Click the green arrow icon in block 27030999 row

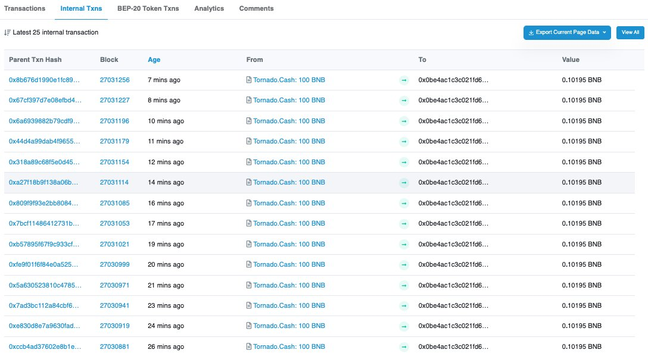tap(404, 265)
